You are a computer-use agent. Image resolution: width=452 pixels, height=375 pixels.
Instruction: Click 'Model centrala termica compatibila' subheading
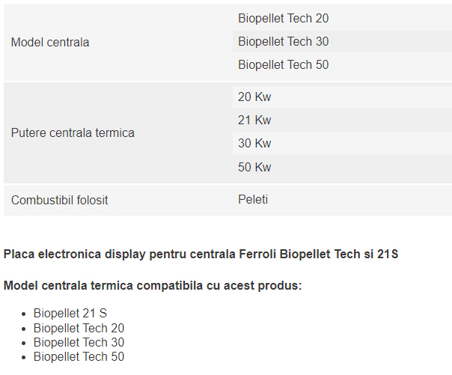coord(153,286)
